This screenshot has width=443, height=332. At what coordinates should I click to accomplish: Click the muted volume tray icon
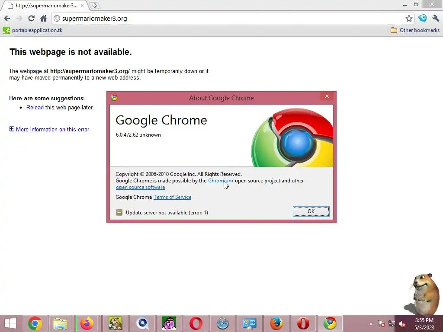pos(402,324)
